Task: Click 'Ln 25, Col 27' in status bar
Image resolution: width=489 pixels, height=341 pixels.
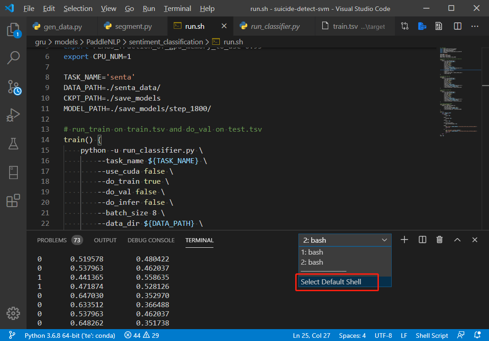Action: click(x=311, y=336)
